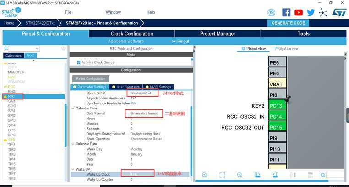349x187 pixels.
Task: Click the warning icon next to RTC
Action: 5,96
